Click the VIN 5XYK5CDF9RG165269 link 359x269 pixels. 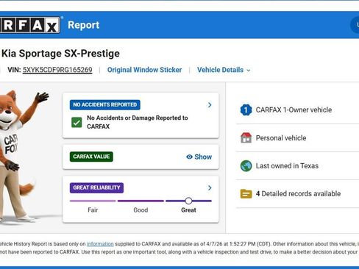click(x=57, y=70)
